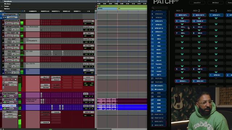Select the NEVE 2 OUT L block in PATH 1
Screen dimensions: 232x130
click(182, 15)
